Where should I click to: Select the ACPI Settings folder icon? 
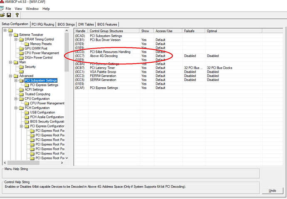click(21, 90)
